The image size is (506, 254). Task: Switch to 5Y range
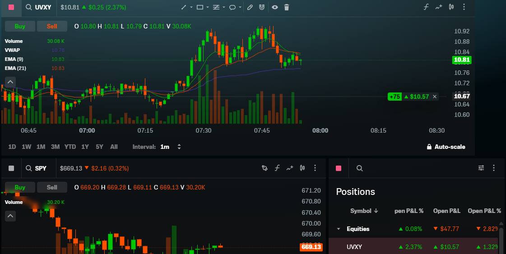[99, 147]
